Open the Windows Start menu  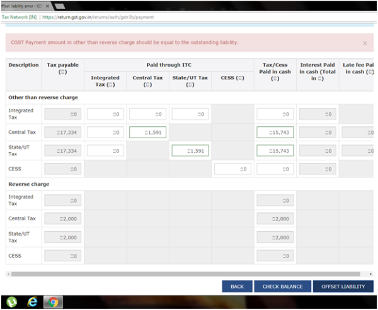[x=9, y=302]
